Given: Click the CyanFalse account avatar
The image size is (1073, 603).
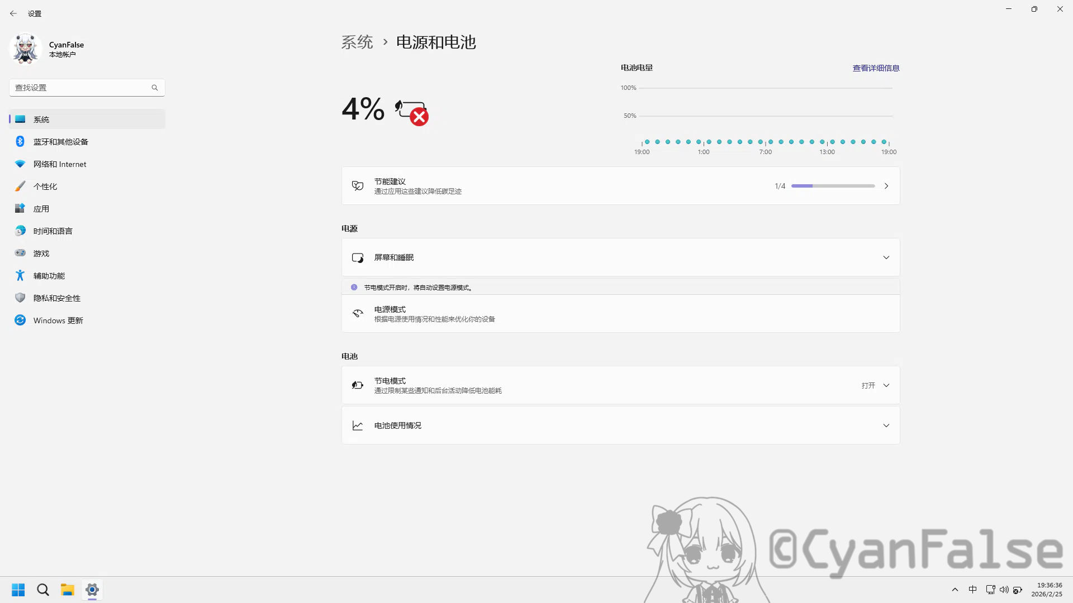Looking at the screenshot, I should click(25, 49).
